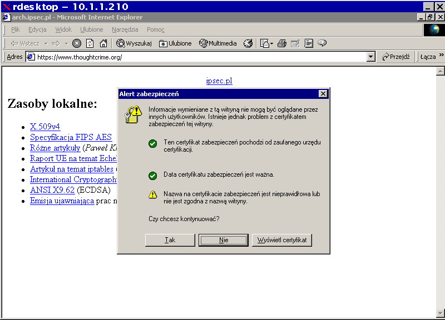Click the Przejdź go button
Image resolution: width=445 pixels, height=320 pixels.
pos(395,57)
